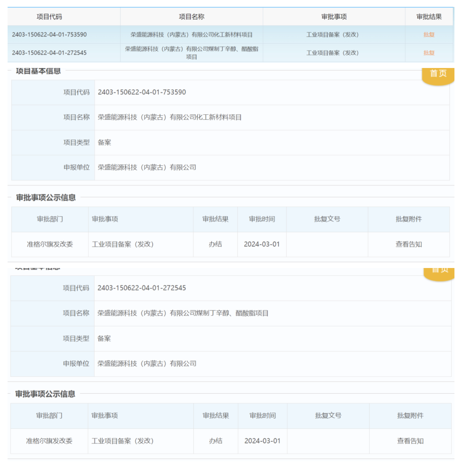Click first 审批事项公示信息 section heading
The width and height of the screenshot is (466, 470).
(x=46, y=198)
